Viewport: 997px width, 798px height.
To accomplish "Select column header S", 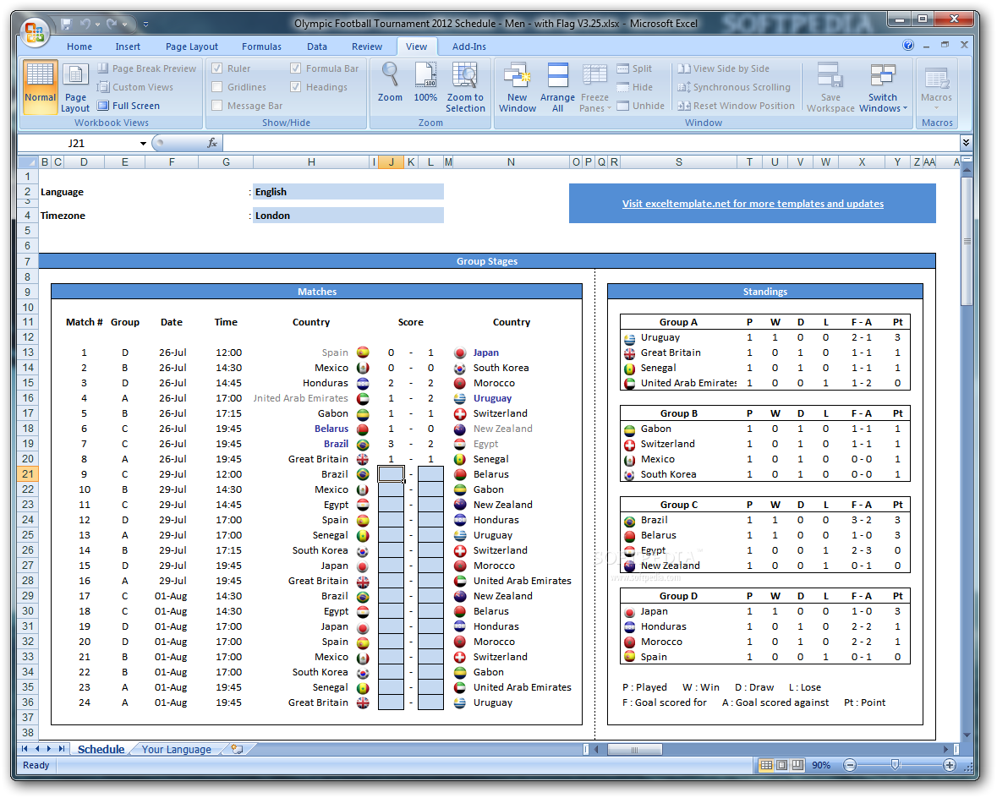I will click(678, 162).
